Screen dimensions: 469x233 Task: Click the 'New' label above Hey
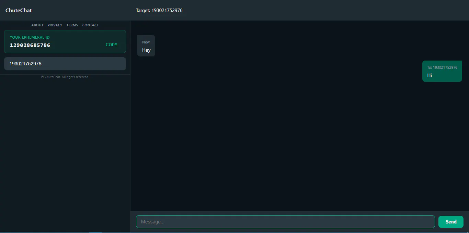point(146,42)
